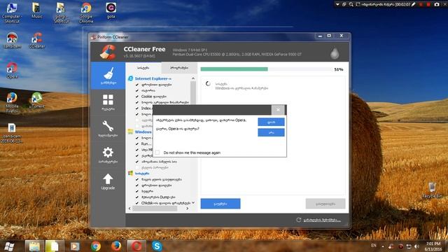Open the Music folder on desktop
This screenshot has width=448, height=252.
click(36, 10)
